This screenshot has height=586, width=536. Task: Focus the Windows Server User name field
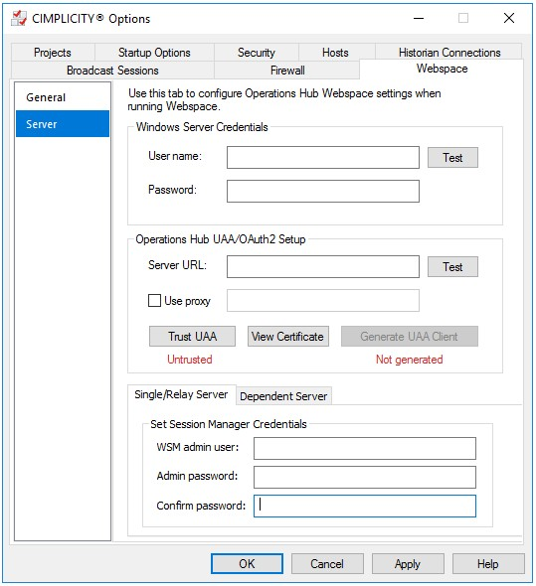point(323,157)
